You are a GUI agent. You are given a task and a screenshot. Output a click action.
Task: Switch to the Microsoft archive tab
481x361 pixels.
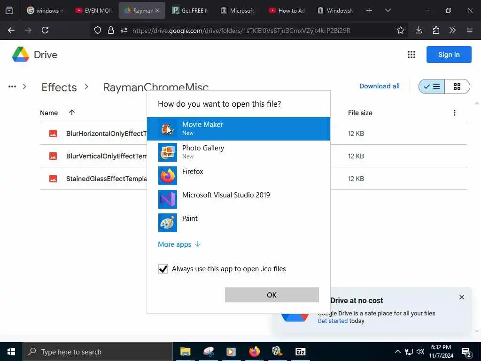coord(239,10)
